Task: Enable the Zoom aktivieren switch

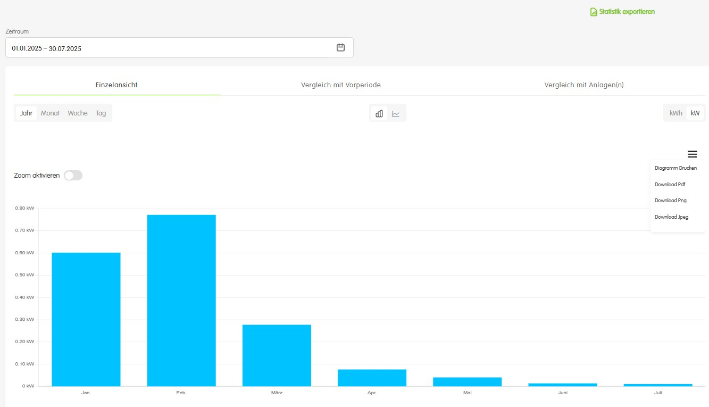Action: 73,176
